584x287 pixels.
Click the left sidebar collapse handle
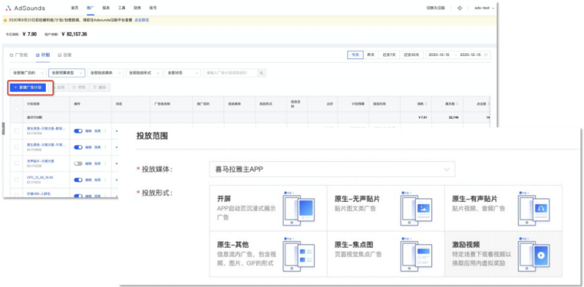4,128
